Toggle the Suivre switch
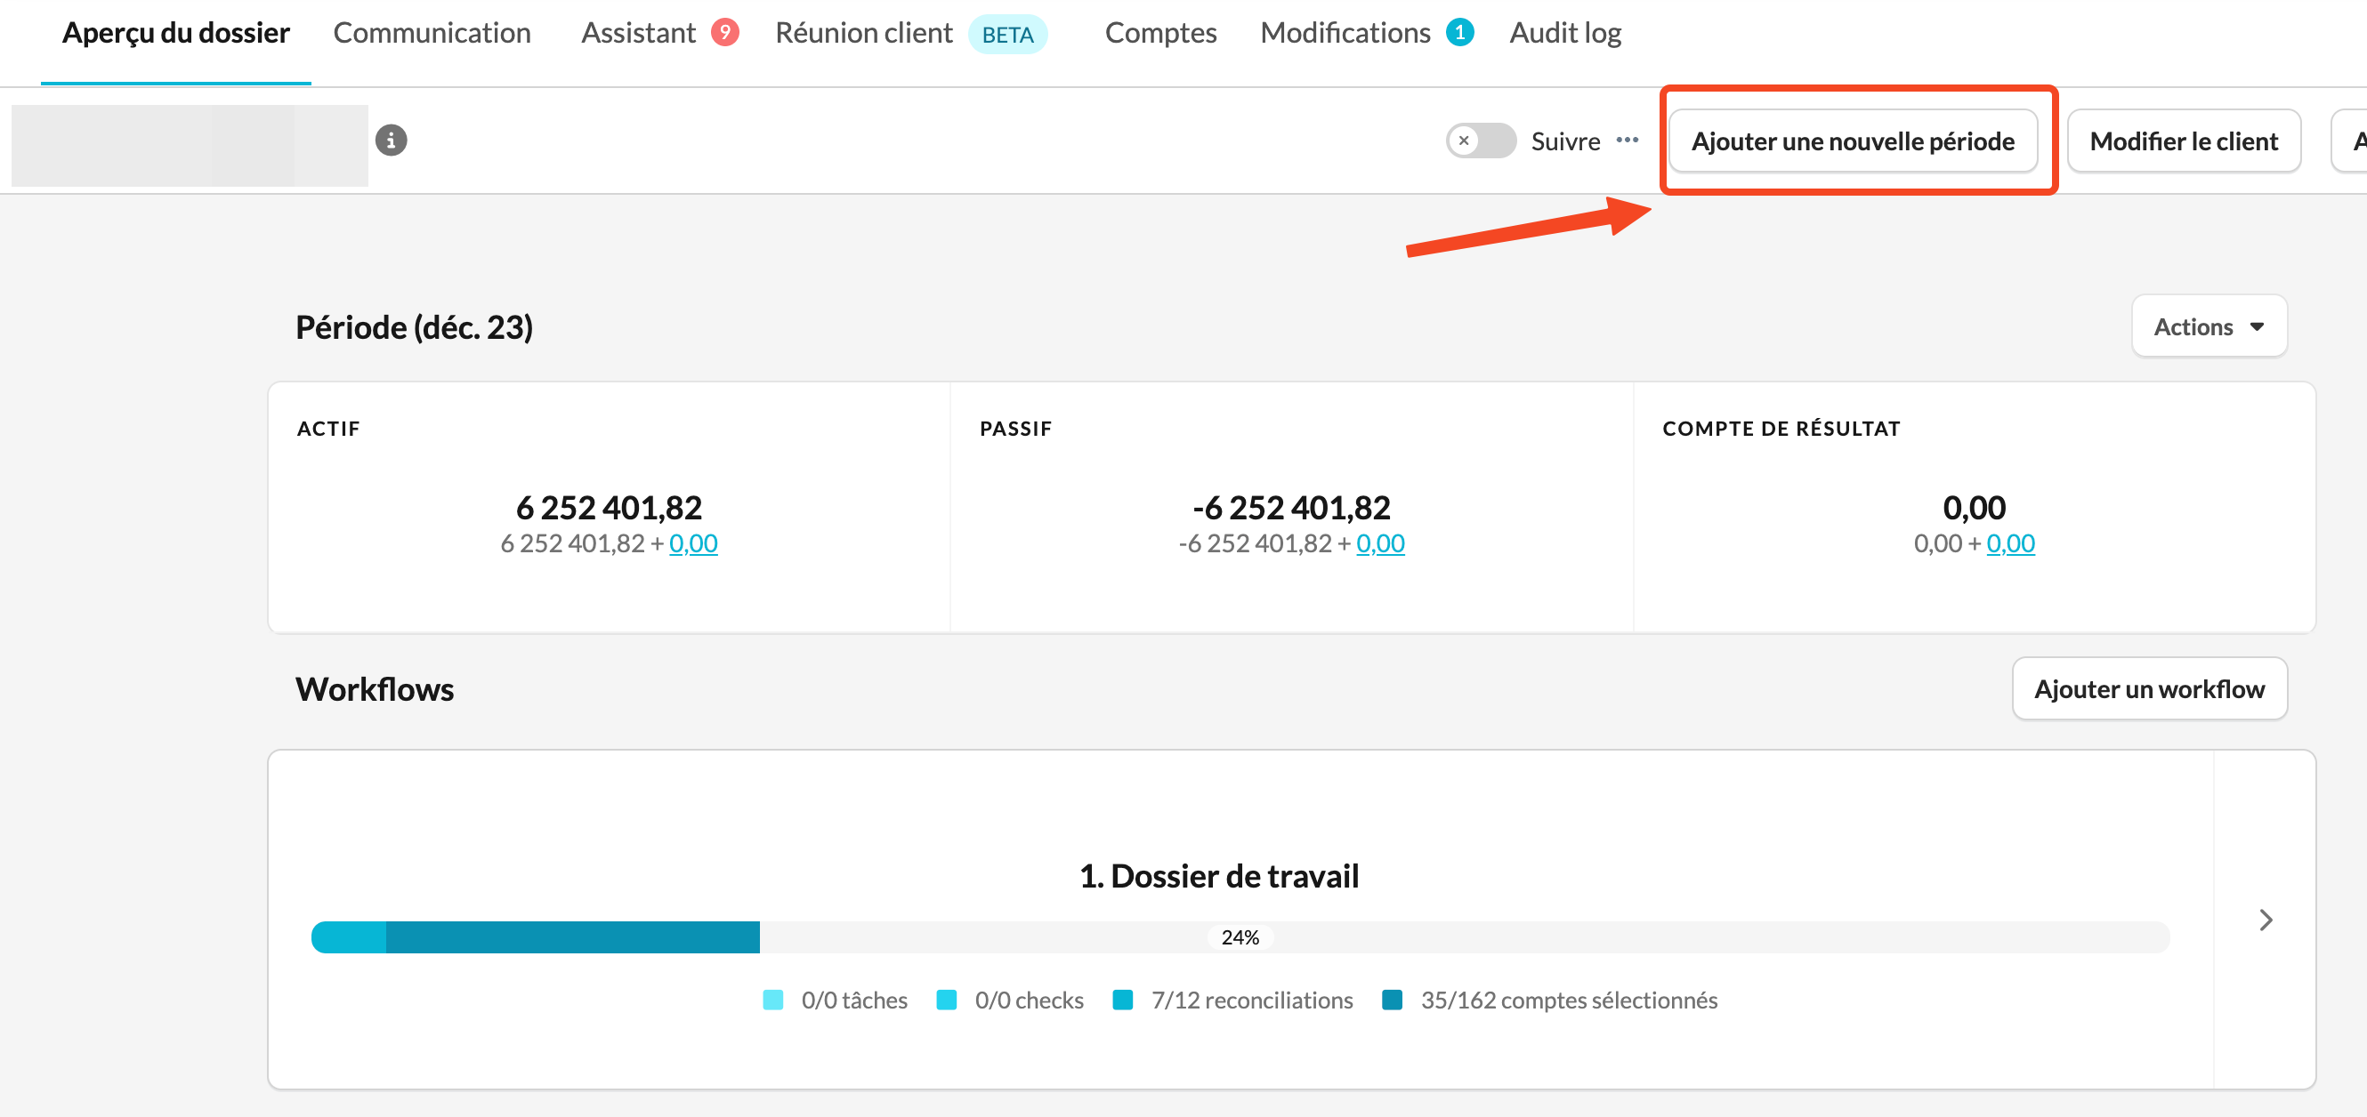The image size is (2367, 1117). (x=1481, y=141)
